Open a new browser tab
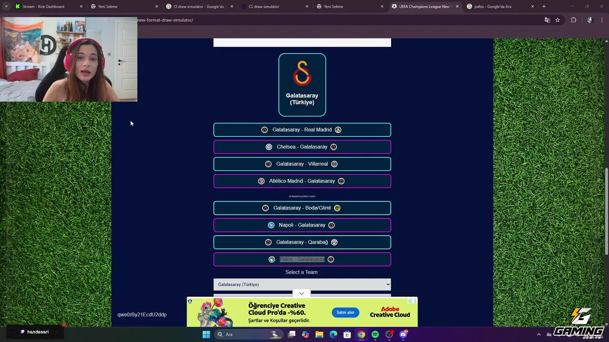609x342 pixels. coord(544,7)
